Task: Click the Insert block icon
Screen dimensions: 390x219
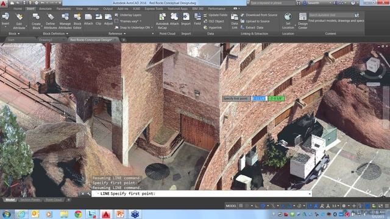Action: (x=5, y=17)
